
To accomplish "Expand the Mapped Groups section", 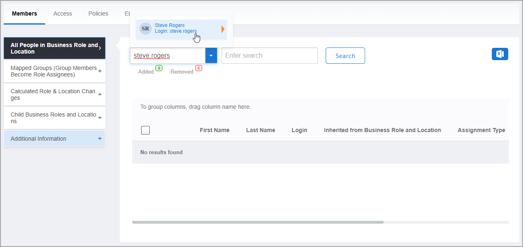I will 100,71.
